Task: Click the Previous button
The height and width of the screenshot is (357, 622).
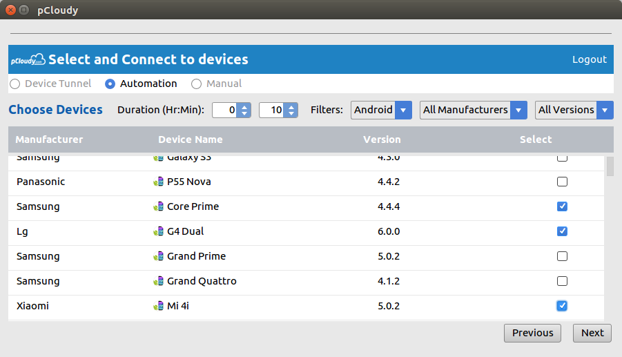Action: pos(532,333)
